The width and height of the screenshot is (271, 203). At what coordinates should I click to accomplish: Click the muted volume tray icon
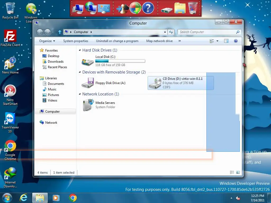(x=238, y=198)
